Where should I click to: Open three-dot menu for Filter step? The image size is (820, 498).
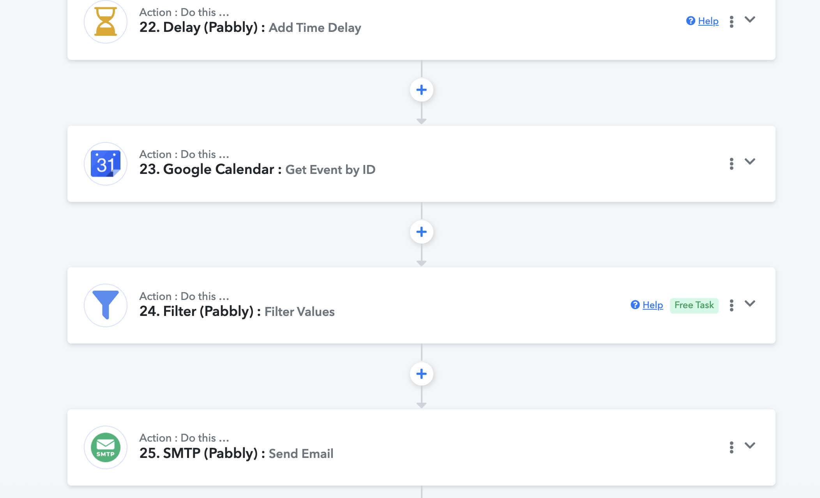[732, 305]
